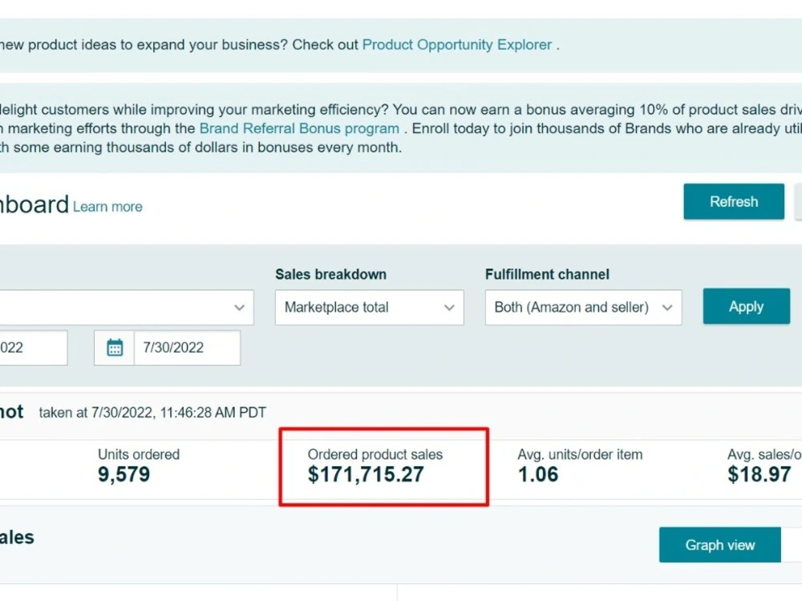Expand the Fulfillment channel dropdown
The height and width of the screenshot is (601, 802).
click(583, 308)
